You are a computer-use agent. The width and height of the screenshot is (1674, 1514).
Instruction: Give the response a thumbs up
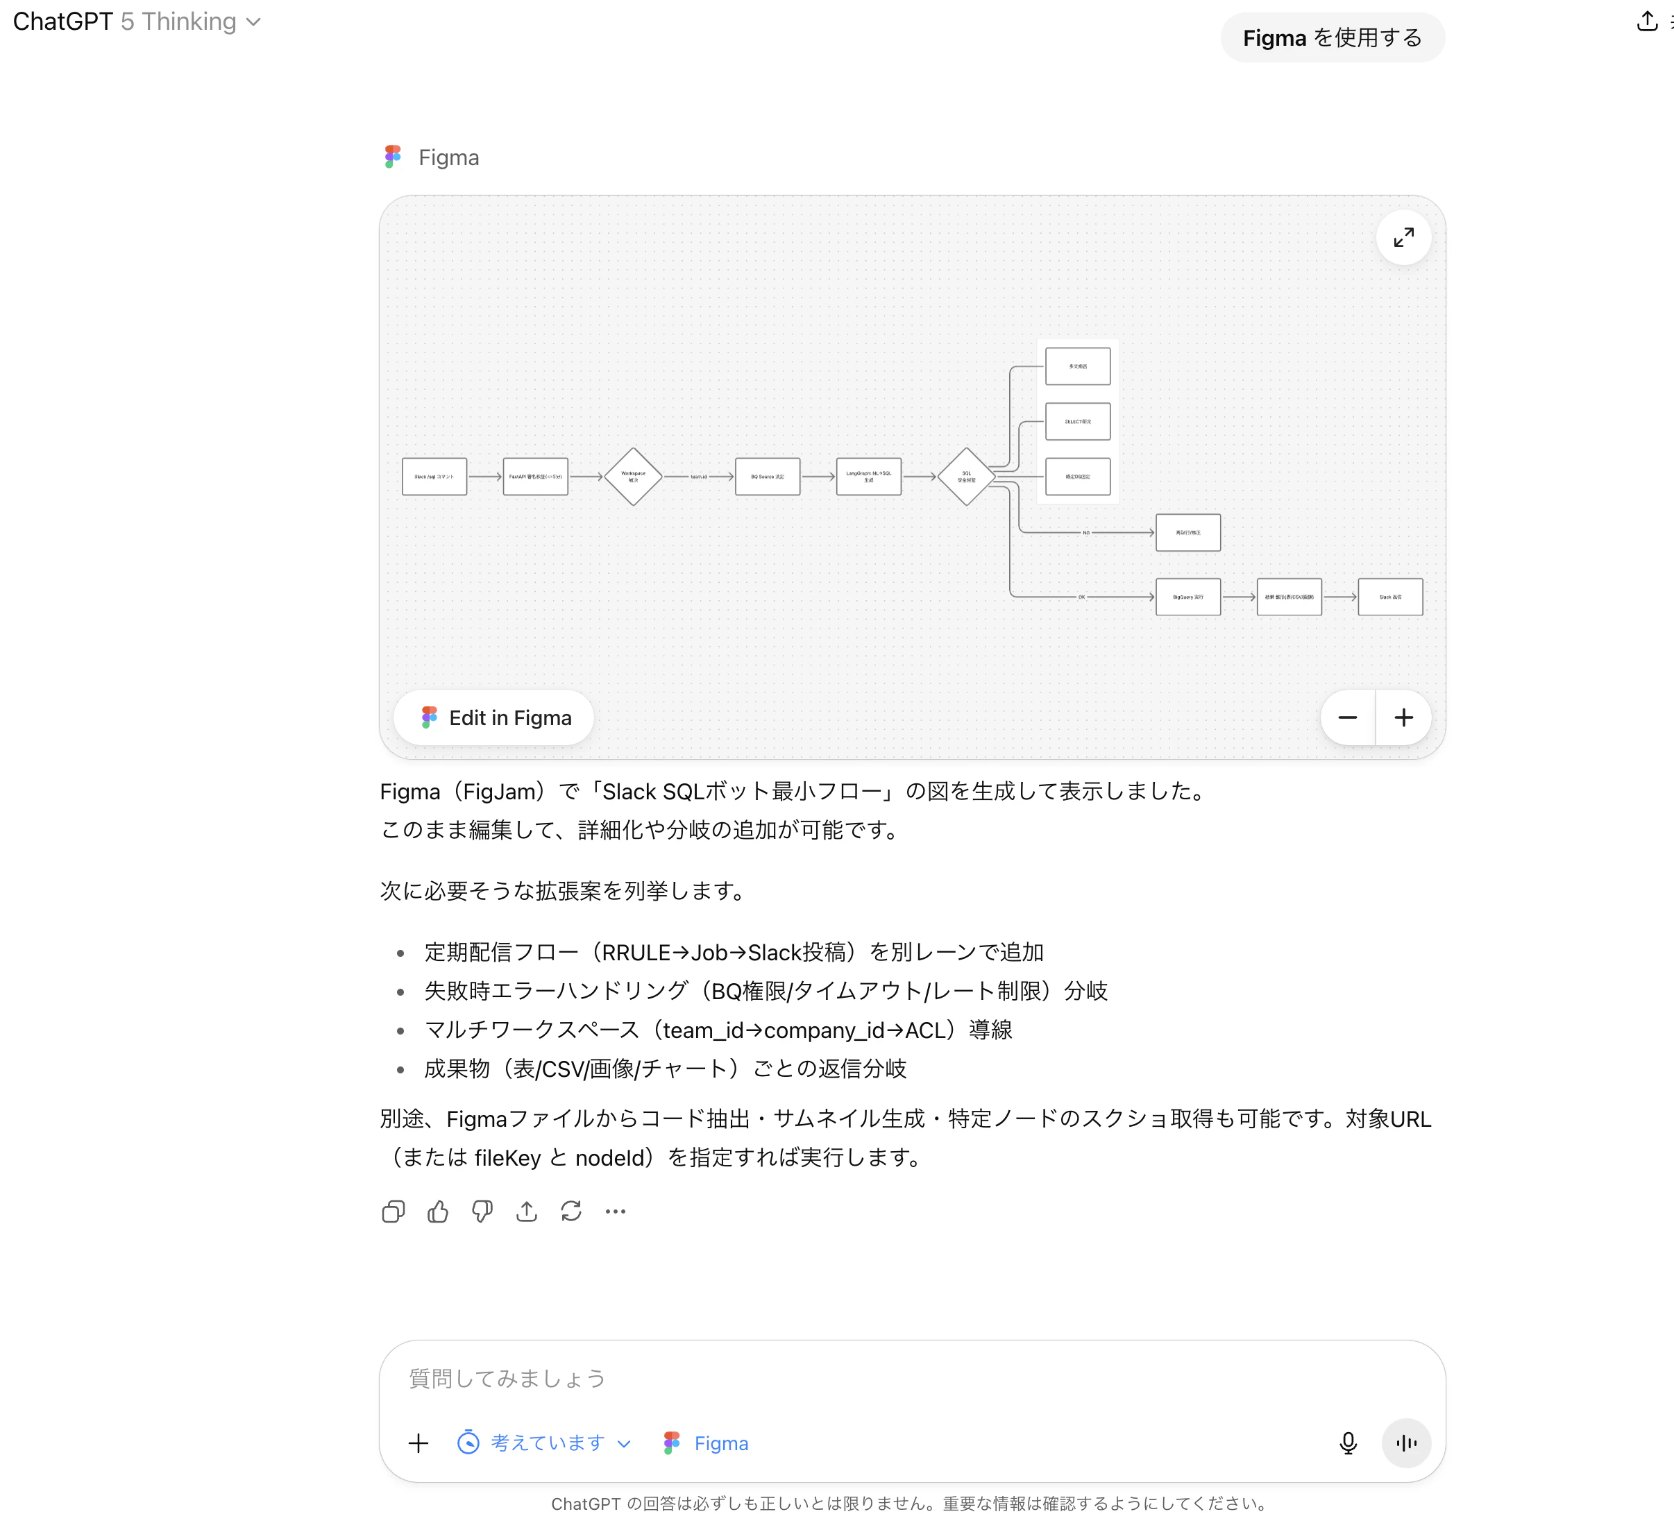[x=438, y=1212]
